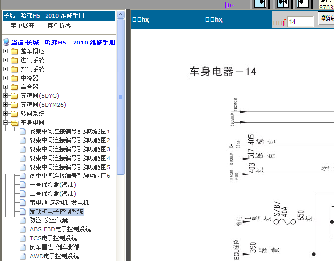This screenshot has width=334, height=261.
Task: Click the page icon of 线束中间连接编号引脚功能图3
Action: tap(23, 149)
